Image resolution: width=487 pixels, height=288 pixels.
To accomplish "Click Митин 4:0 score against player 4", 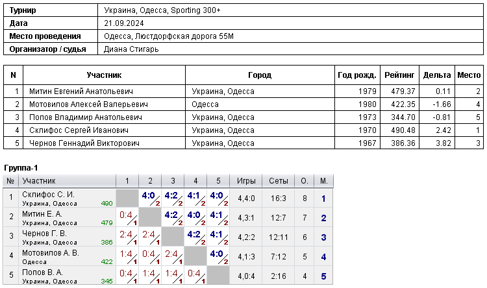I will point(194,215).
